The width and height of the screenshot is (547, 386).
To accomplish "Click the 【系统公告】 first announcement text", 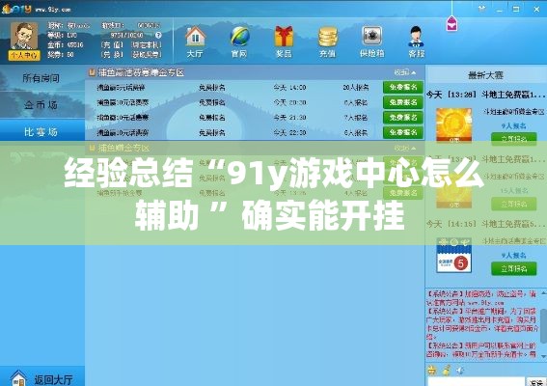I will coord(481,298).
